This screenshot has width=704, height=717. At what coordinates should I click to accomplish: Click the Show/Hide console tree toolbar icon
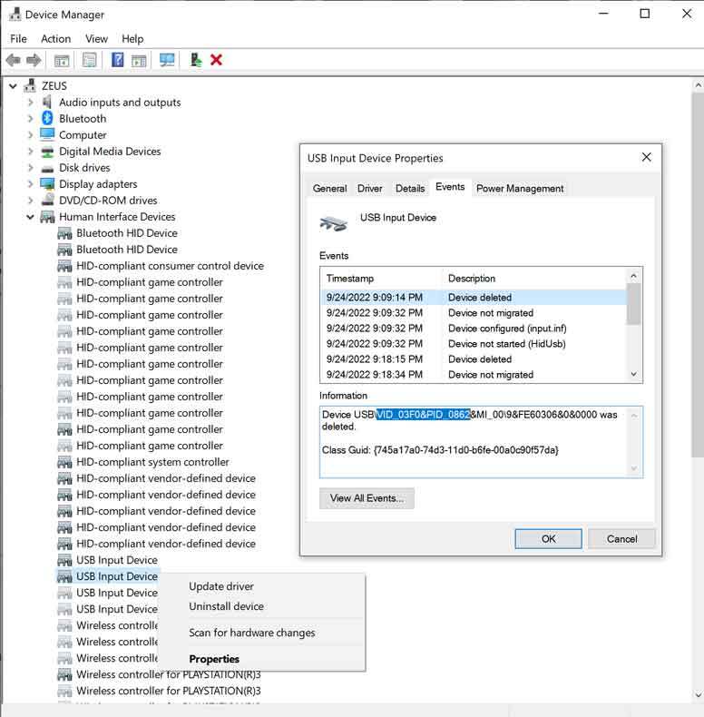coord(62,60)
